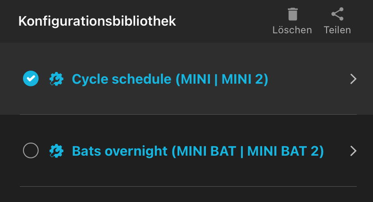Tap the share Teilen icon
This screenshot has height=202, width=373.
pyautogui.click(x=337, y=14)
